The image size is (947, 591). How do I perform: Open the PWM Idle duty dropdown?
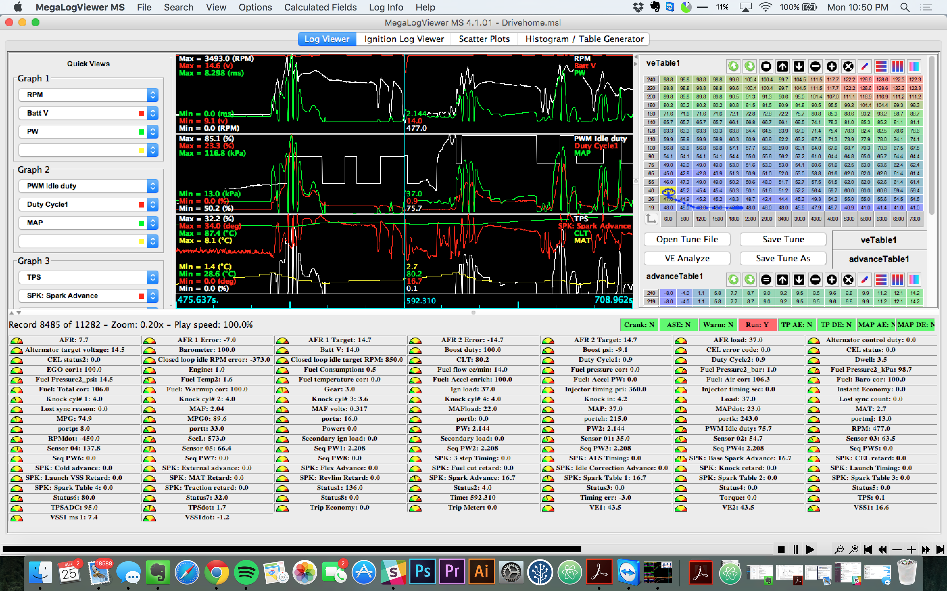coord(153,186)
